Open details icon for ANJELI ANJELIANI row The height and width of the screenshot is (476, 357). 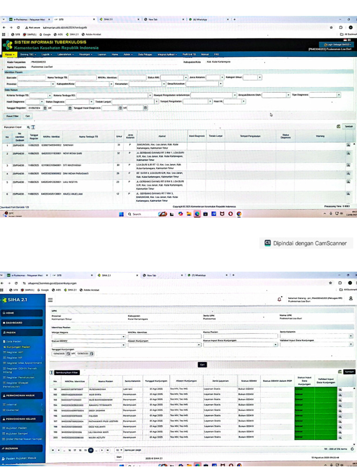348,194
